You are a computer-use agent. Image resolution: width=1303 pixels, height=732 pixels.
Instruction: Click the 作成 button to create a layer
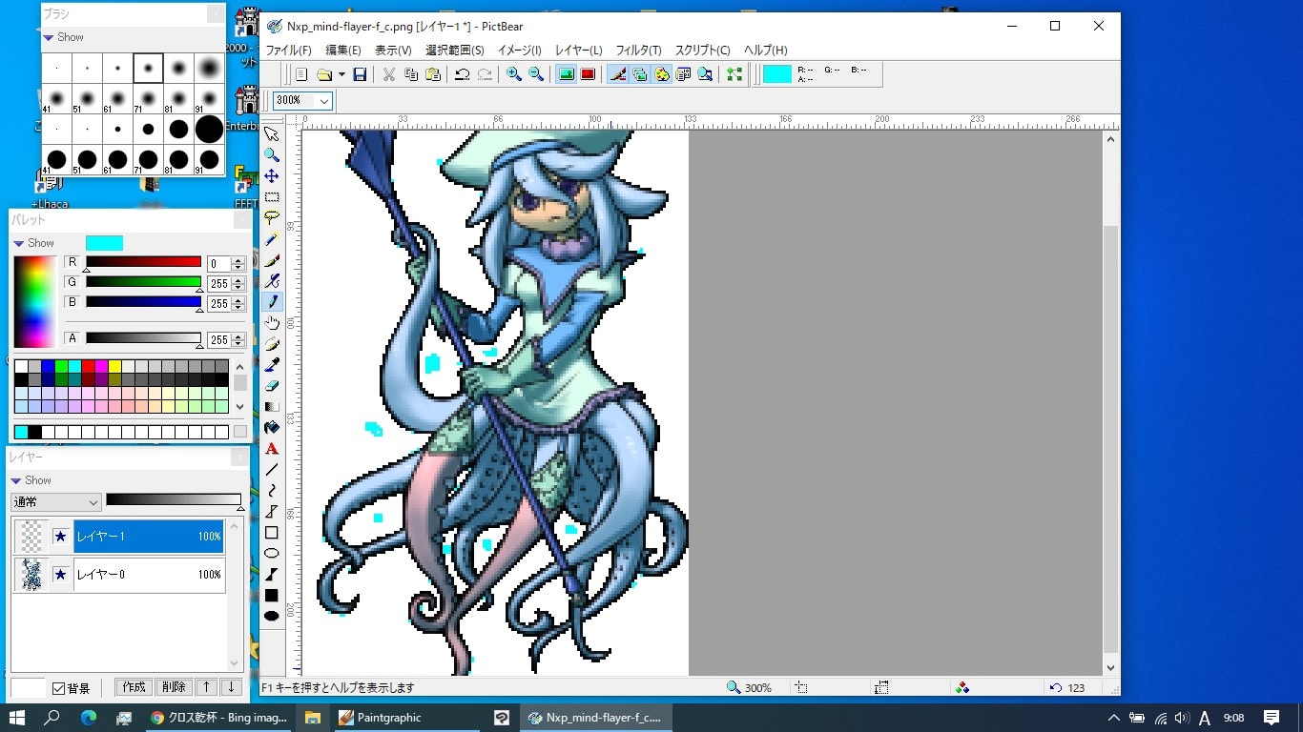[134, 687]
